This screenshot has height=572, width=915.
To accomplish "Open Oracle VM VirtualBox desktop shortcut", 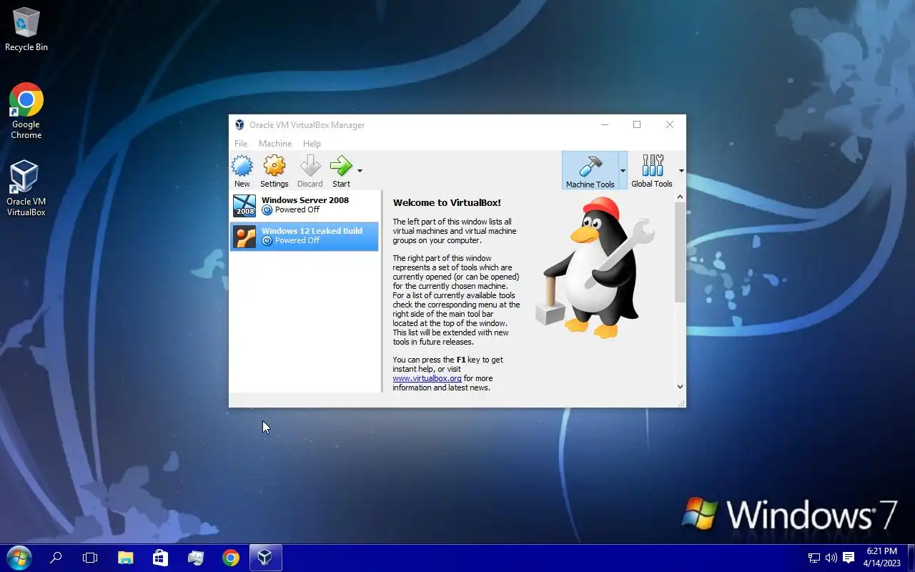I will coord(26,188).
